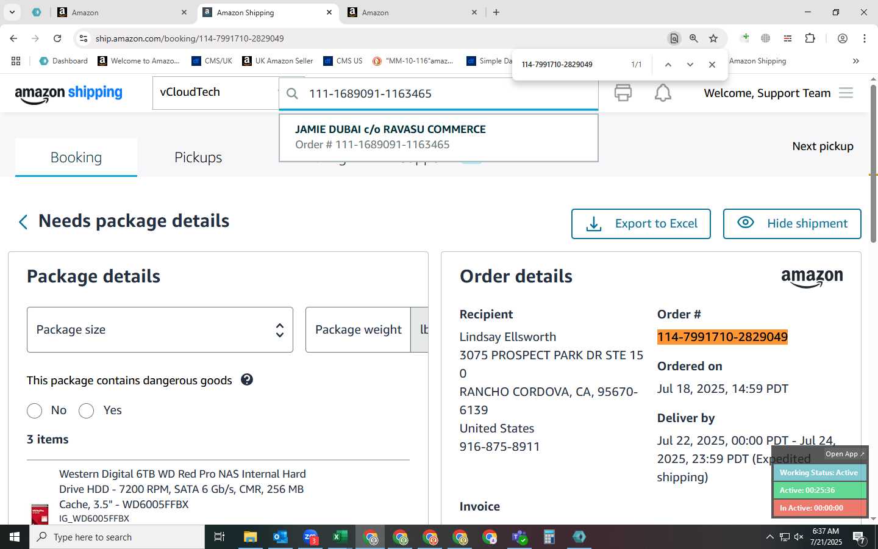Switch to the Pickups tab
The height and width of the screenshot is (549, 878).
coord(198,157)
